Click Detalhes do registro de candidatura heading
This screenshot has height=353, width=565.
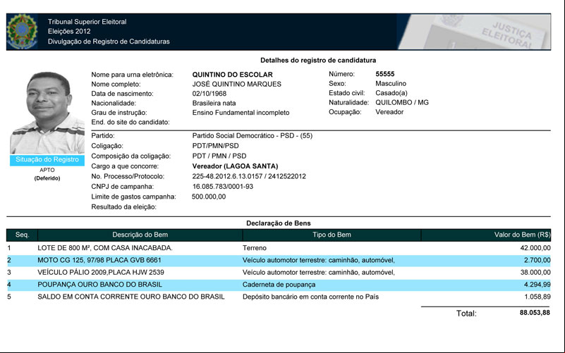click(318, 60)
